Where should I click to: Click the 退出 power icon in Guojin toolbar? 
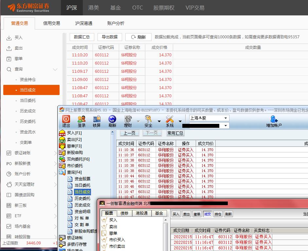[66, 119]
